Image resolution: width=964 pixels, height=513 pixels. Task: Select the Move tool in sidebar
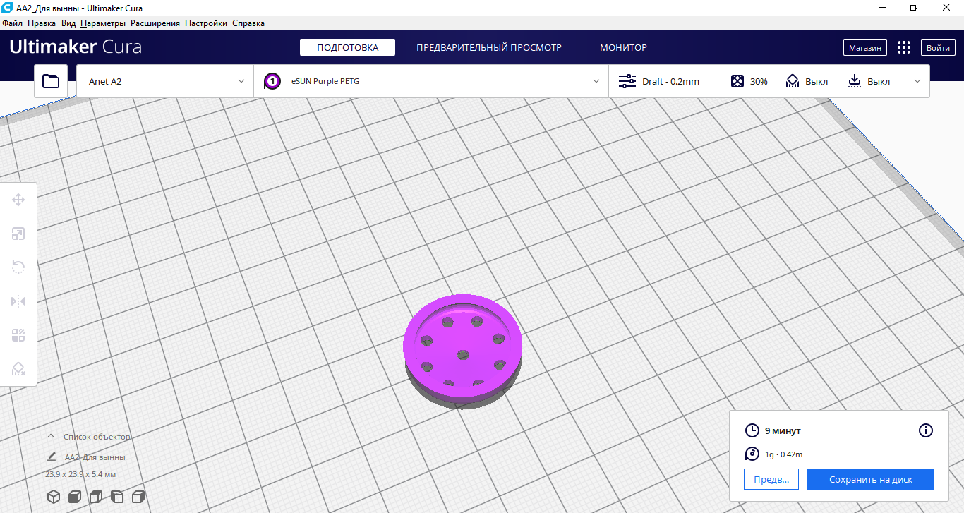click(x=18, y=200)
